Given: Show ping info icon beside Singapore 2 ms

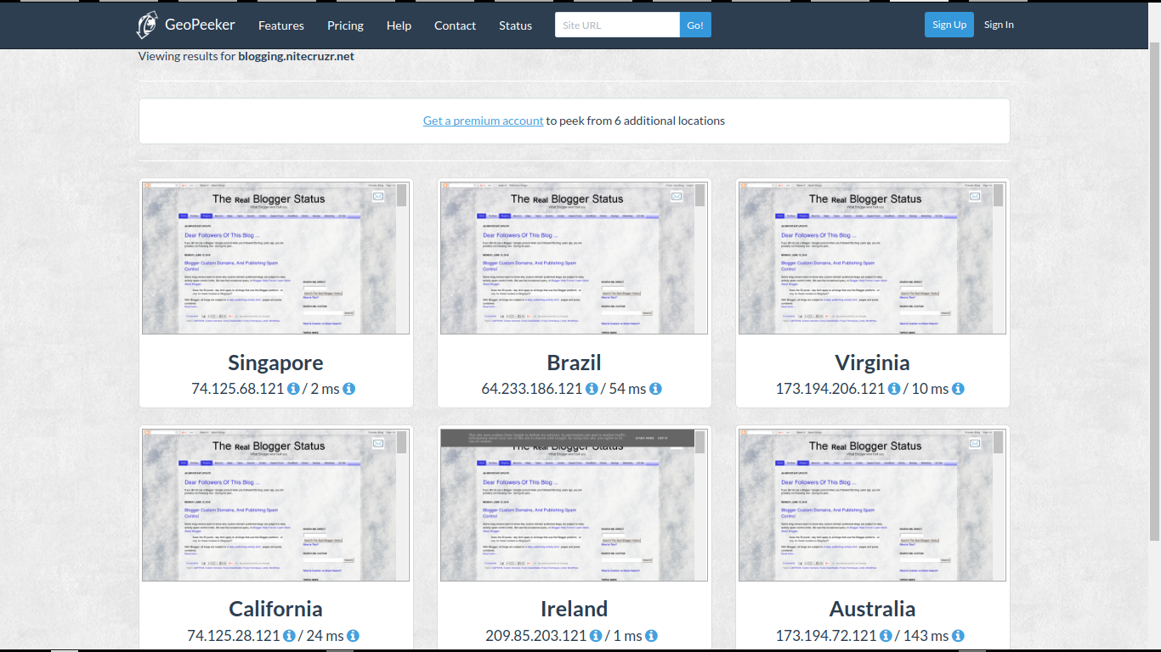Looking at the screenshot, I should coord(348,389).
